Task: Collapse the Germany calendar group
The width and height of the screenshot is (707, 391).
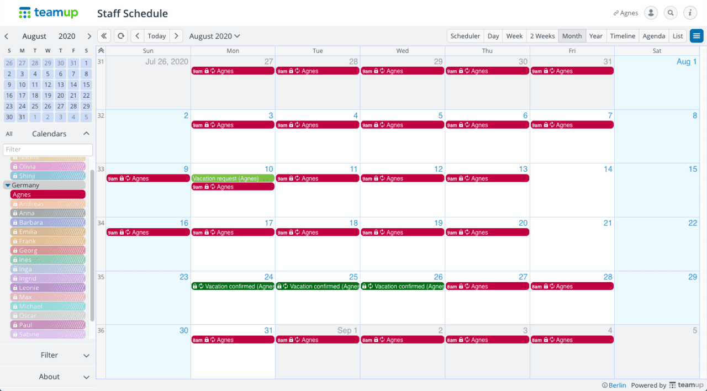Action: tap(7, 184)
